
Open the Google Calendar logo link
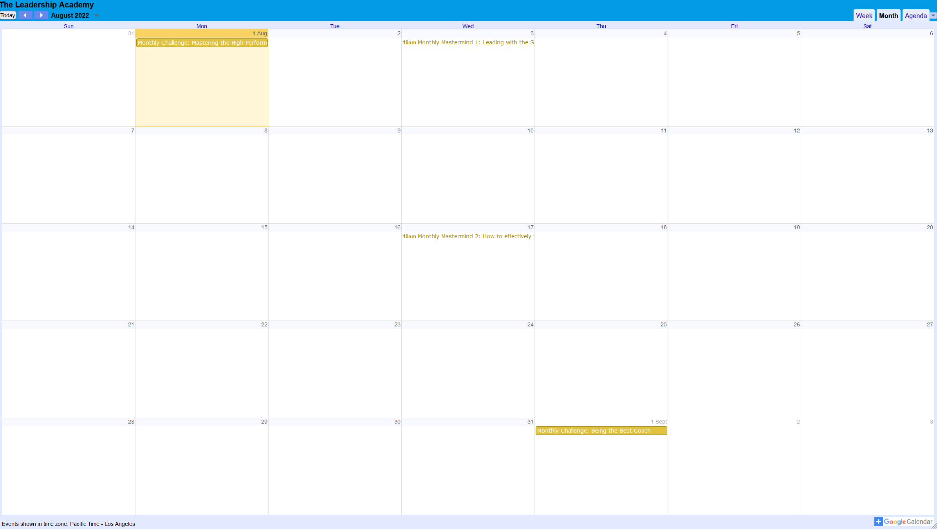coord(908,522)
